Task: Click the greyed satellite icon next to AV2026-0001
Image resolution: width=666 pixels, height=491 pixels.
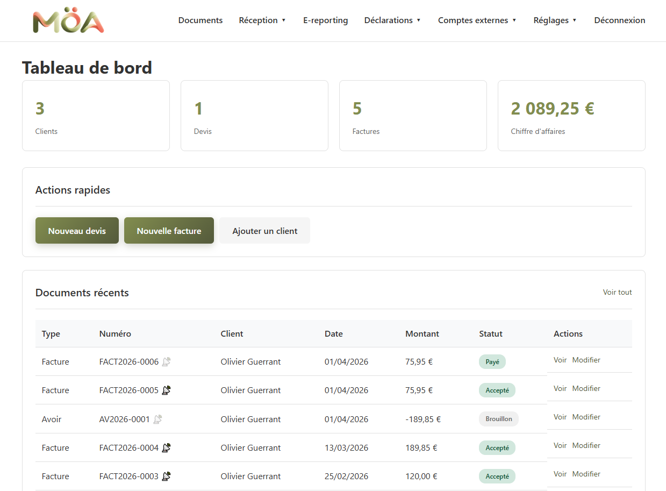Action: [x=157, y=419]
